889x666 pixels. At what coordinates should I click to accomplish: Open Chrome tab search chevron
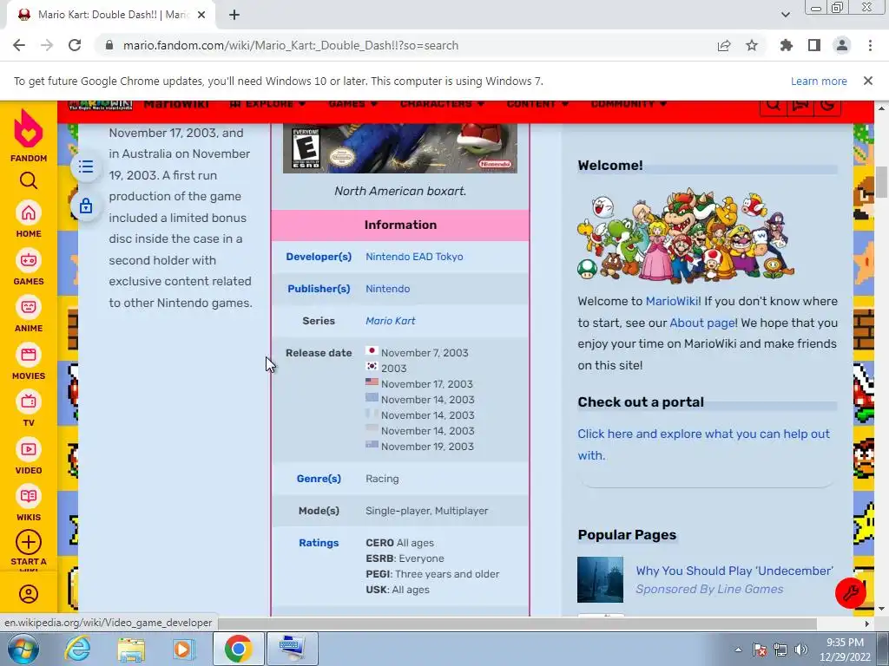(785, 15)
